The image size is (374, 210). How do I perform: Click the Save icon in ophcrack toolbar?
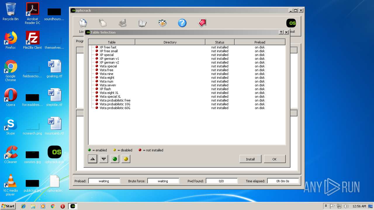point(123,23)
